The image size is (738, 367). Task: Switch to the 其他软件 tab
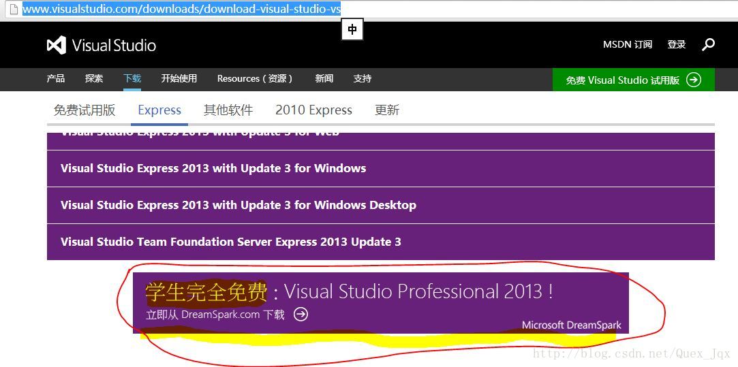point(228,110)
